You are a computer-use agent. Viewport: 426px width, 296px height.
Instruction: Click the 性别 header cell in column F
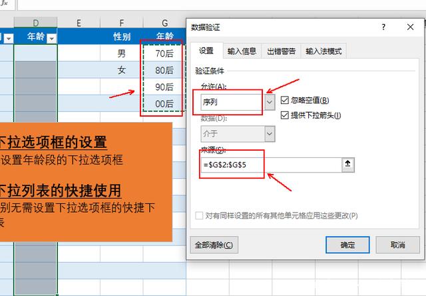coord(121,36)
